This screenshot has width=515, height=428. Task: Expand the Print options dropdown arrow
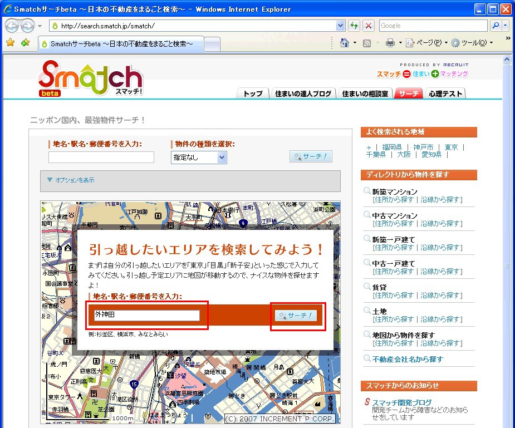tap(400, 43)
